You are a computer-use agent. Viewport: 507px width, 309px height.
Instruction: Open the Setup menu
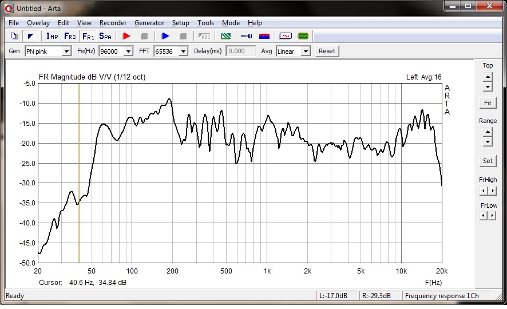[180, 23]
